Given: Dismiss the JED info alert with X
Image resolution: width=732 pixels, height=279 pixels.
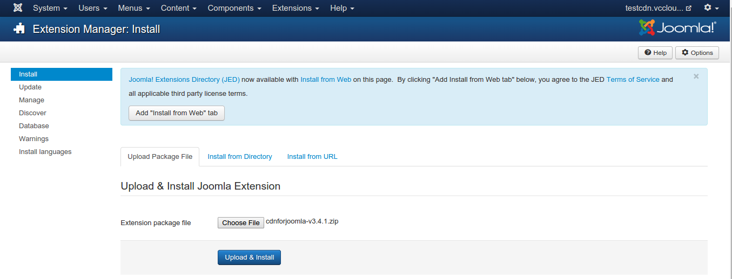Looking at the screenshot, I should [696, 76].
